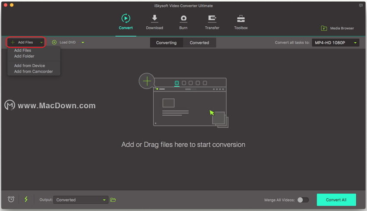Choose Add from Camcorder menu entry
This screenshot has width=367, height=211.
pyautogui.click(x=34, y=72)
